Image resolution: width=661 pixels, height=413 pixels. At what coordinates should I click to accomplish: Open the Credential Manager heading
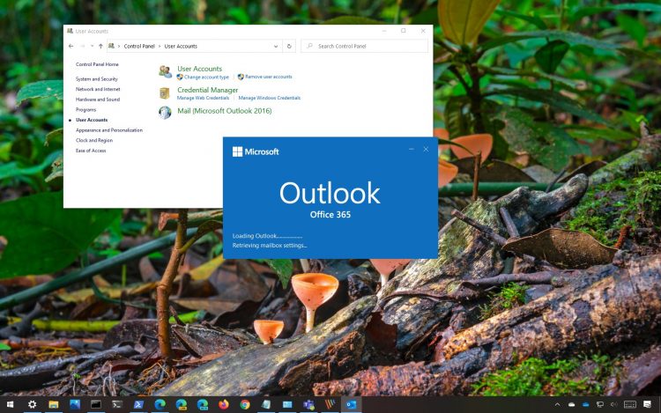tap(207, 90)
